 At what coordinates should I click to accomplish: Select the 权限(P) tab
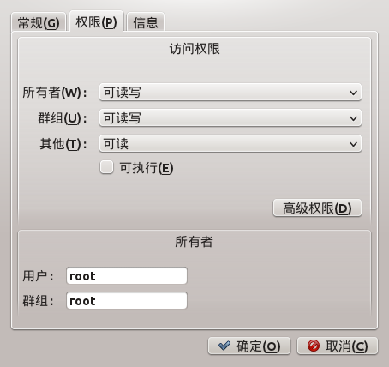pyautogui.click(x=96, y=21)
